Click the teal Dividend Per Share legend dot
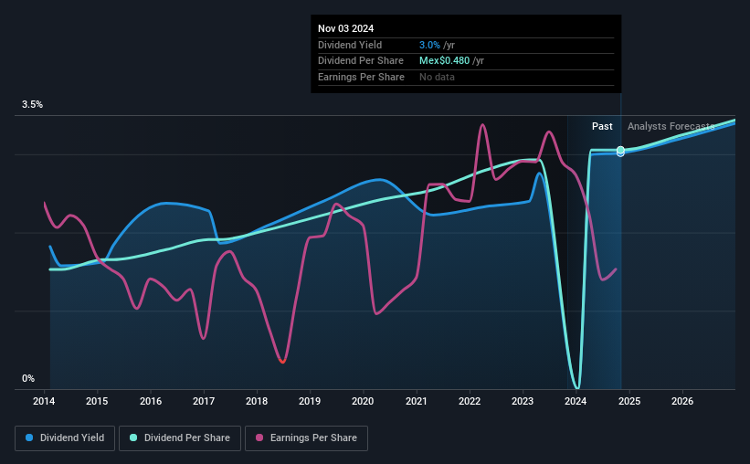The height and width of the screenshot is (464, 750). 133,438
